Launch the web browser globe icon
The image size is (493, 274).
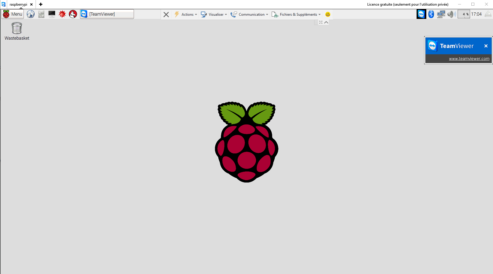pos(31,14)
